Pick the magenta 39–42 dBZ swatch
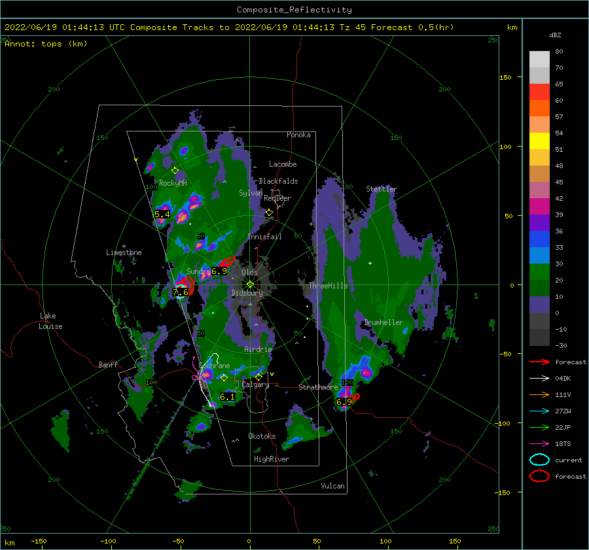This screenshot has width=589, height=550. (539, 207)
